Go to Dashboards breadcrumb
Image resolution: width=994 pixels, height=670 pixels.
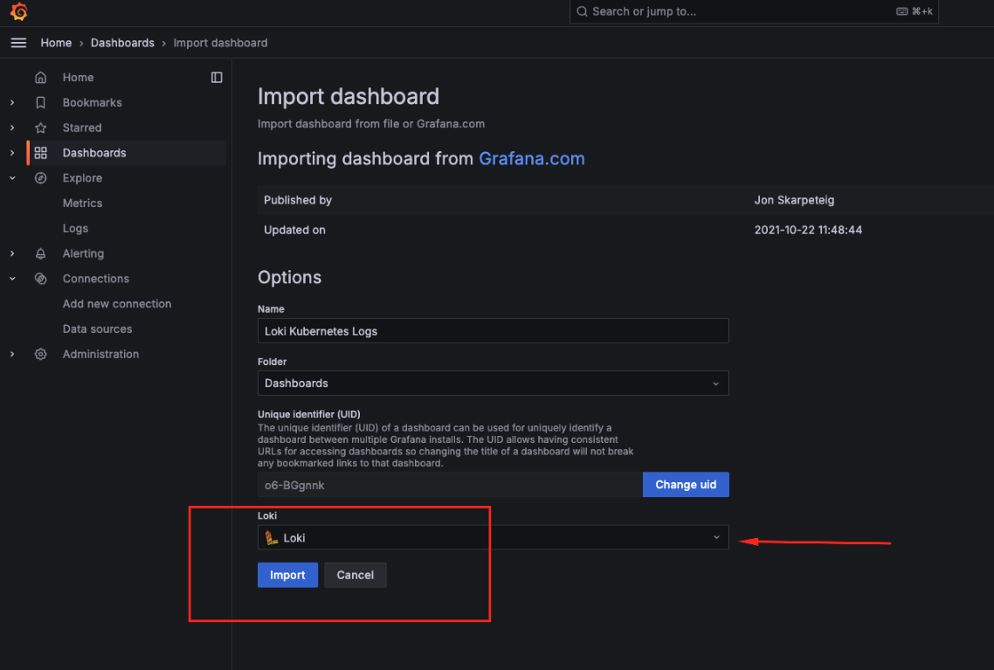122,43
